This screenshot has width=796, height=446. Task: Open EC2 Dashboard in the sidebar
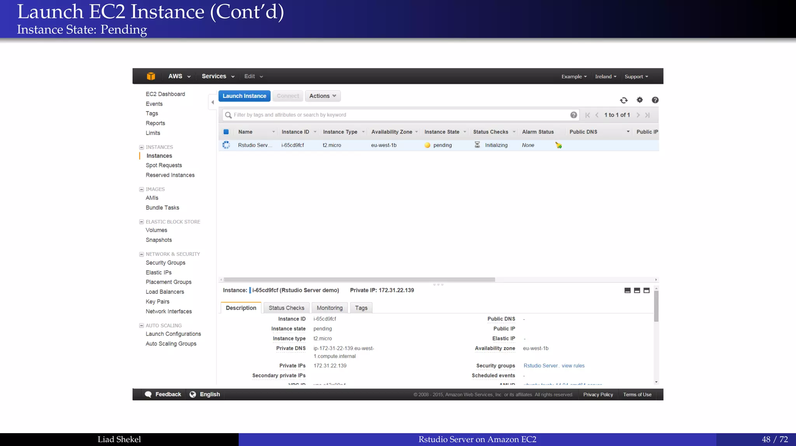click(165, 94)
